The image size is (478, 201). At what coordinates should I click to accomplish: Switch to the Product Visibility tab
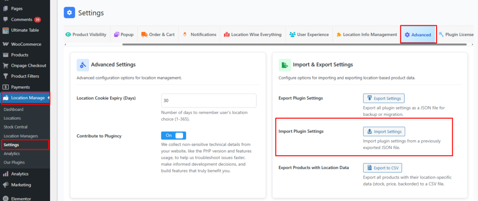click(x=86, y=35)
